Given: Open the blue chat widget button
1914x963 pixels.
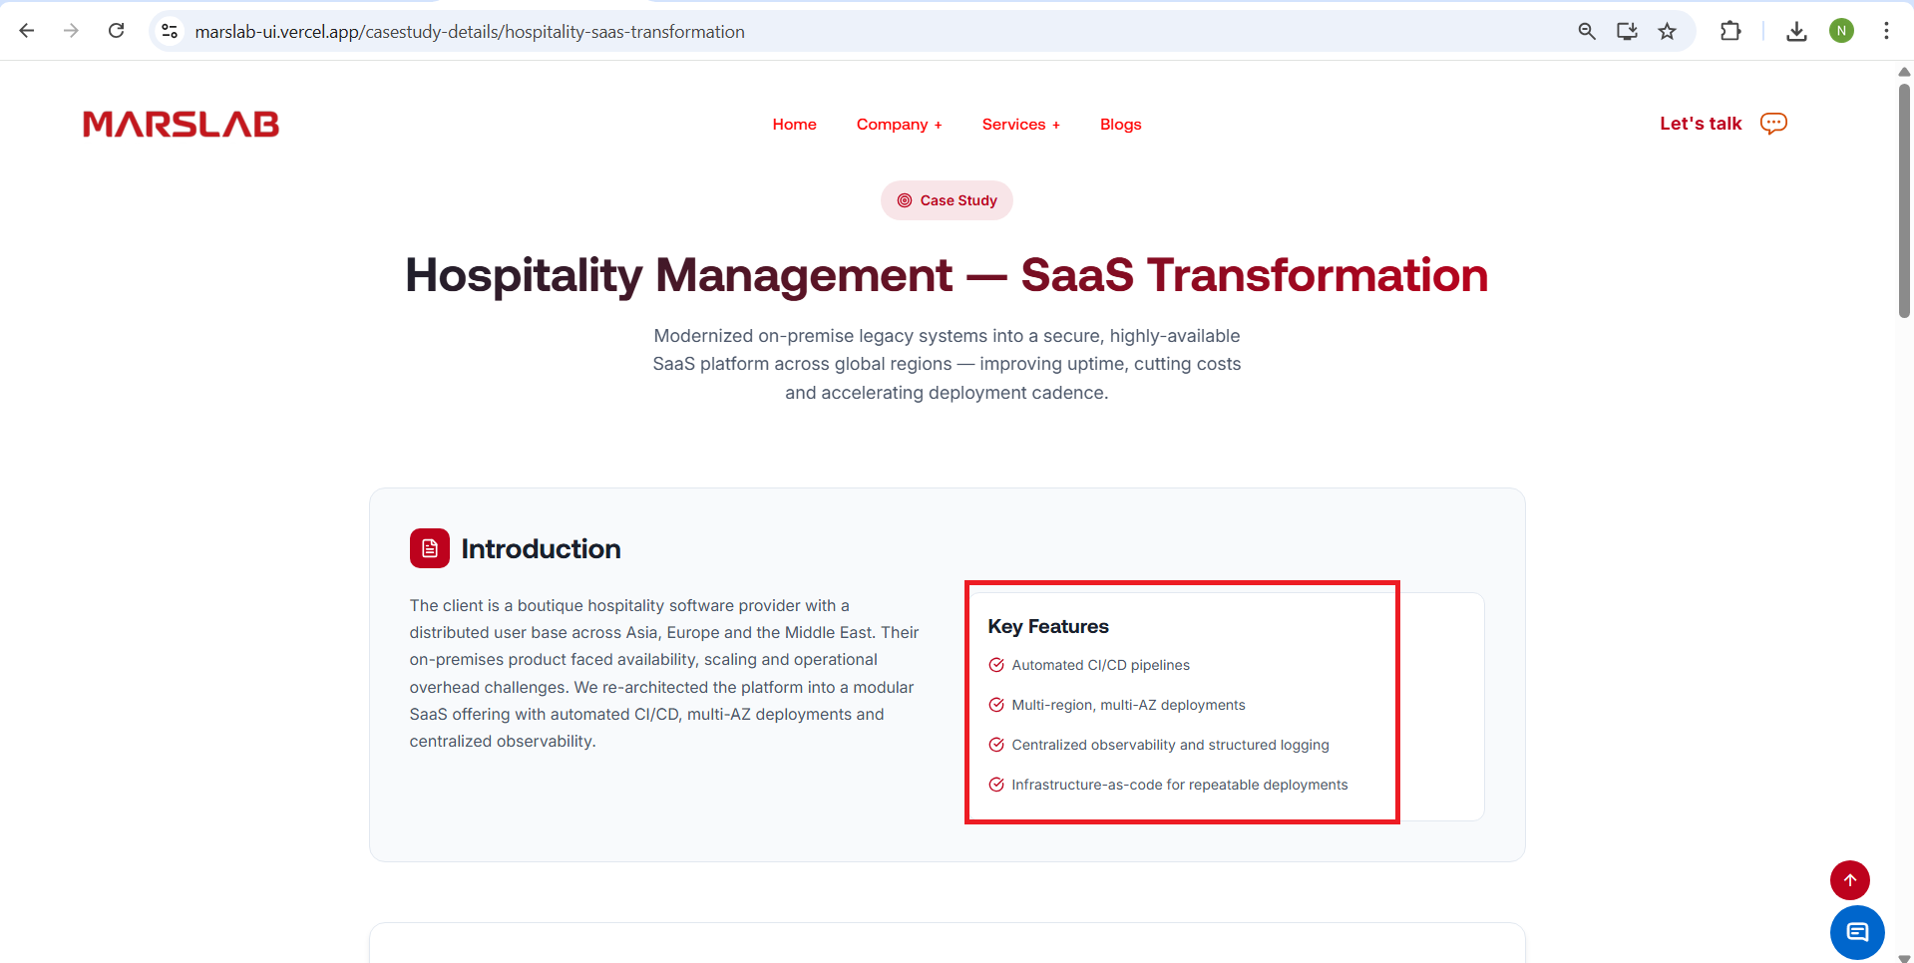Looking at the screenshot, I should (x=1856, y=932).
